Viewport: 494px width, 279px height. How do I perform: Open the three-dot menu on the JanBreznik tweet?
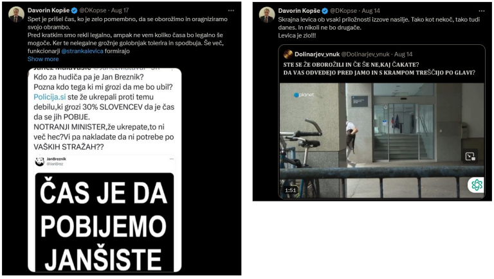(x=171, y=159)
